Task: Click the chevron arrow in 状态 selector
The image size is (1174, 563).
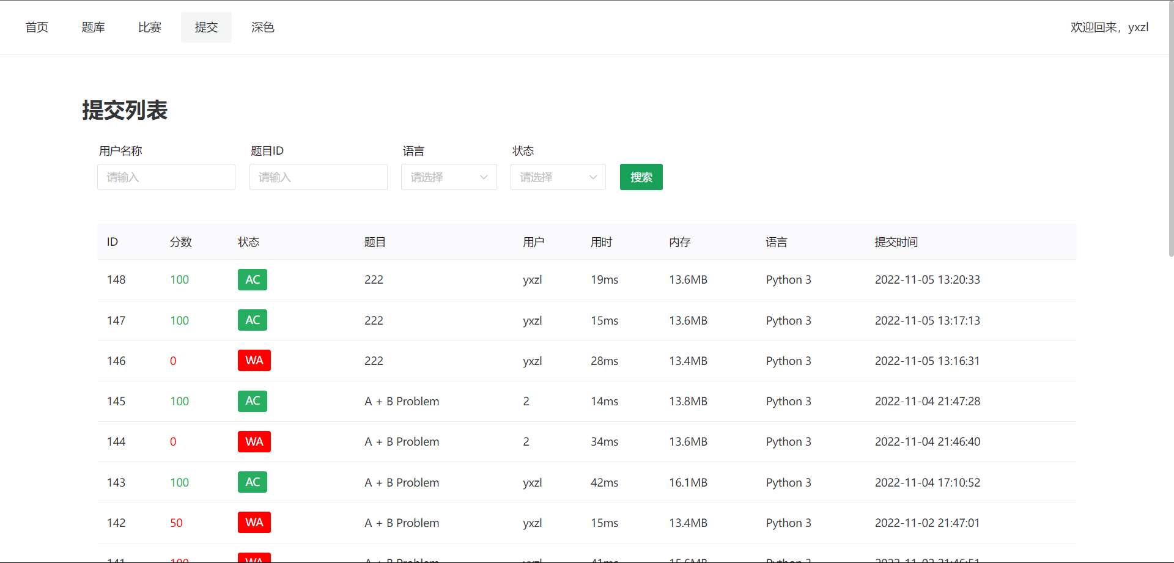Action: pyautogui.click(x=593, y=177)
